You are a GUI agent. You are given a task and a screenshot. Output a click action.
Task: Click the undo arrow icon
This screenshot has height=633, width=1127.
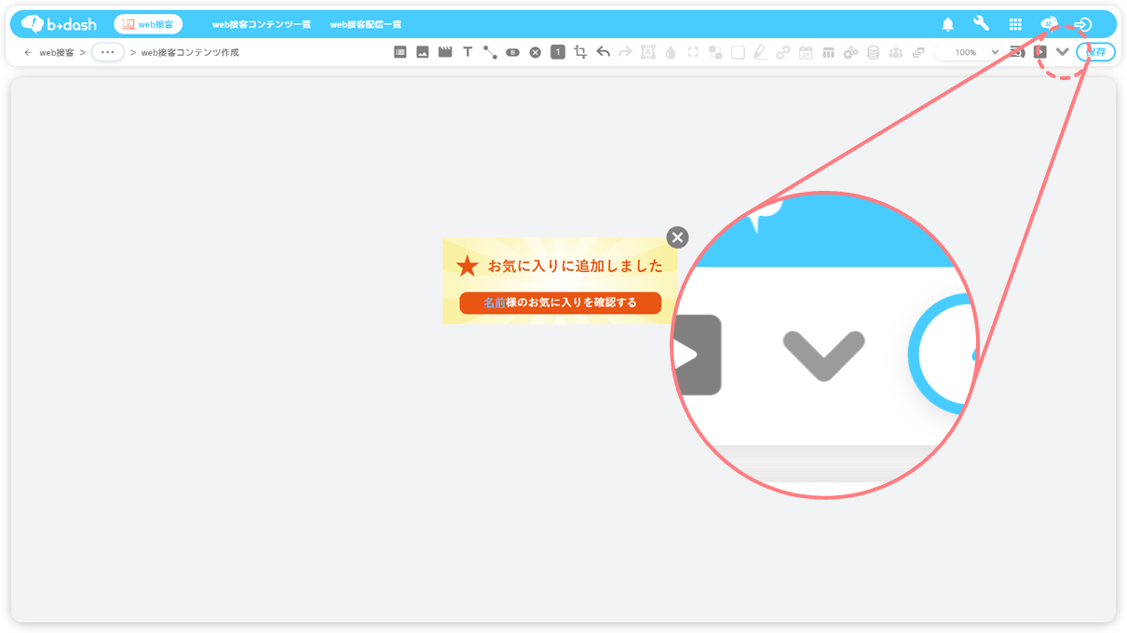tap(603, 53)
